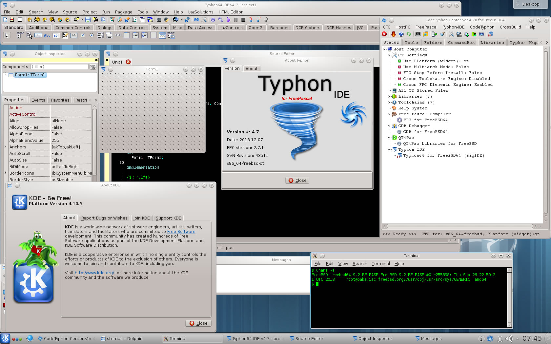This screenshot has width=551, height=344.
Task: Open the Join KDE tab
Action: pyautogui.click(x=141, y=218)
